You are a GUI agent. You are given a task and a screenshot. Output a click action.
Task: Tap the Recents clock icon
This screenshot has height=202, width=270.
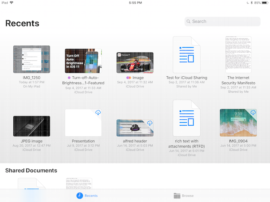79,196
